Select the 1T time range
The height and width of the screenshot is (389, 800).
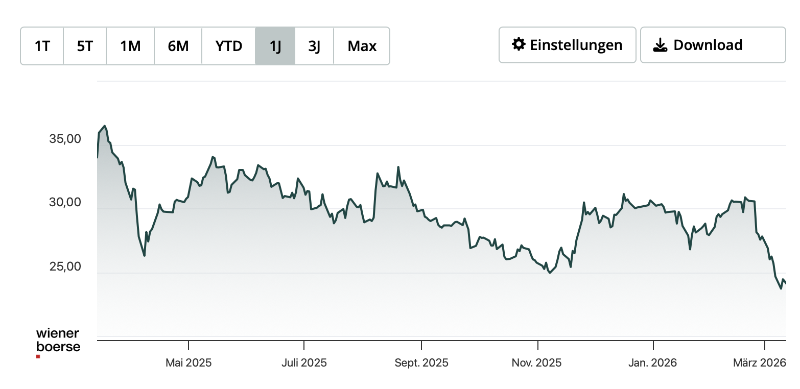[x=42, y=46]
